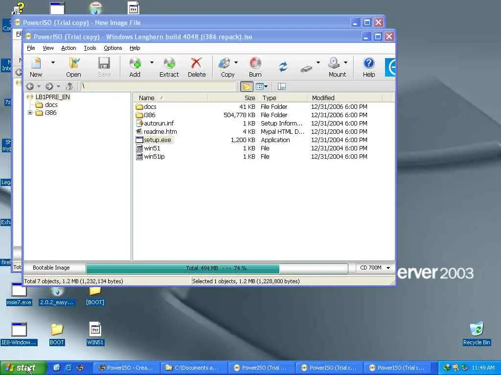Open the Add button dropdown arrow
The width and height of the screenshot is (501, 375).
152,62
